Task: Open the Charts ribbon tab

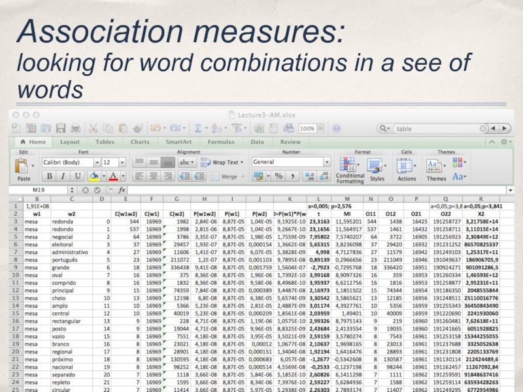Action: click(x=139, y=142)
